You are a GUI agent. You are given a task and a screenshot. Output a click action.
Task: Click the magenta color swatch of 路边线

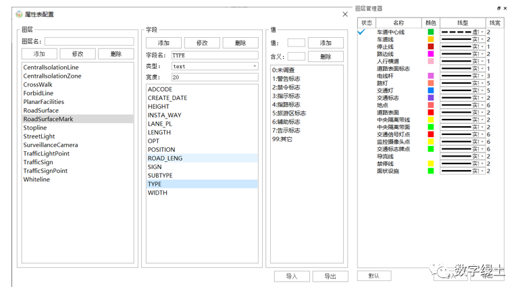tap(431, 54)
